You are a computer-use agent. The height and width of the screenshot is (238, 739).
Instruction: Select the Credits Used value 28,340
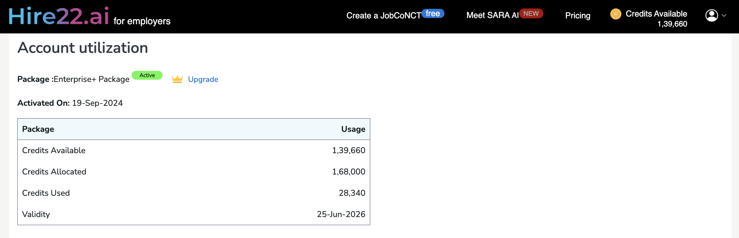(352, 193)
